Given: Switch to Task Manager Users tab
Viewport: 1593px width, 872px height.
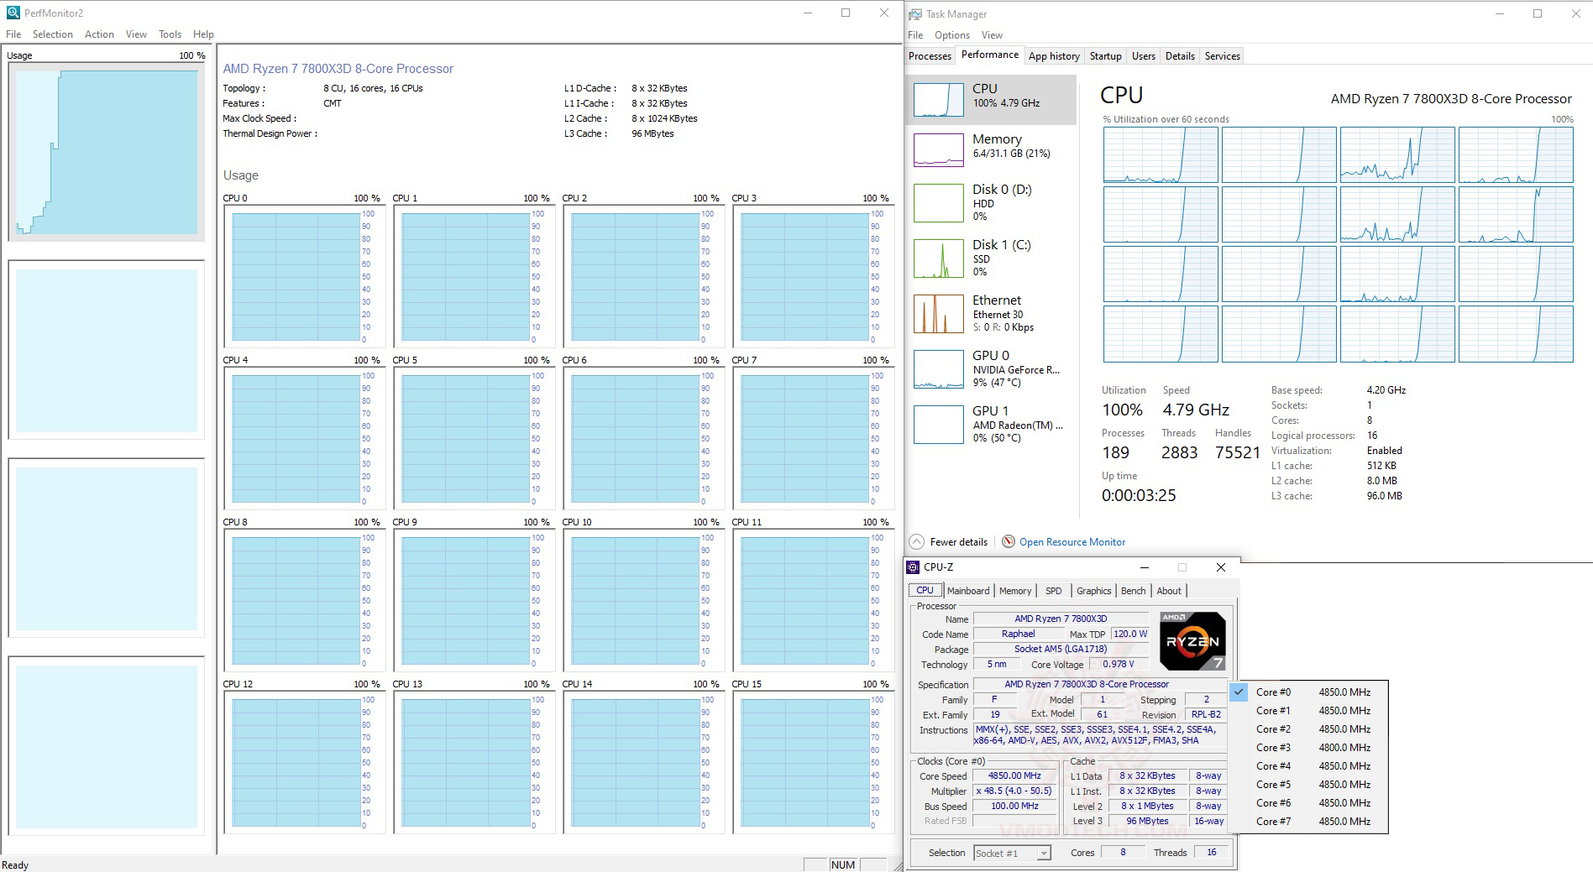Looking at the screenshot, I should (x=1144, y=56).
